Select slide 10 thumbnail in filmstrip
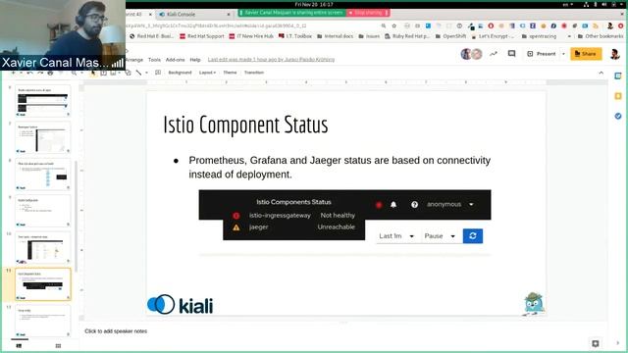The height and width of the screenshot is (353, 628). [x=43, y=248]
